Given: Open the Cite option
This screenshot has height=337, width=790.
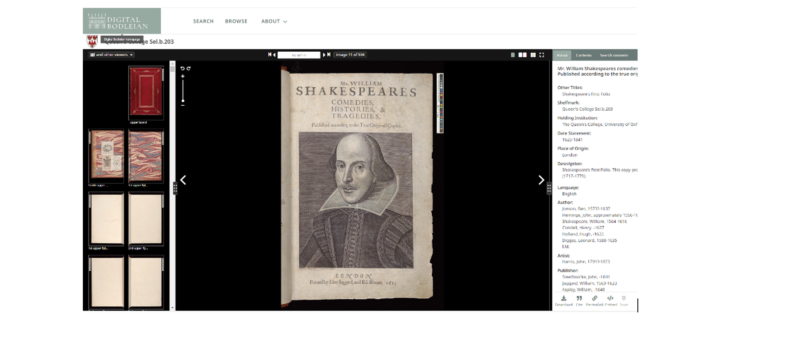Looking at the screenshot, I should [x=579, y=301].
